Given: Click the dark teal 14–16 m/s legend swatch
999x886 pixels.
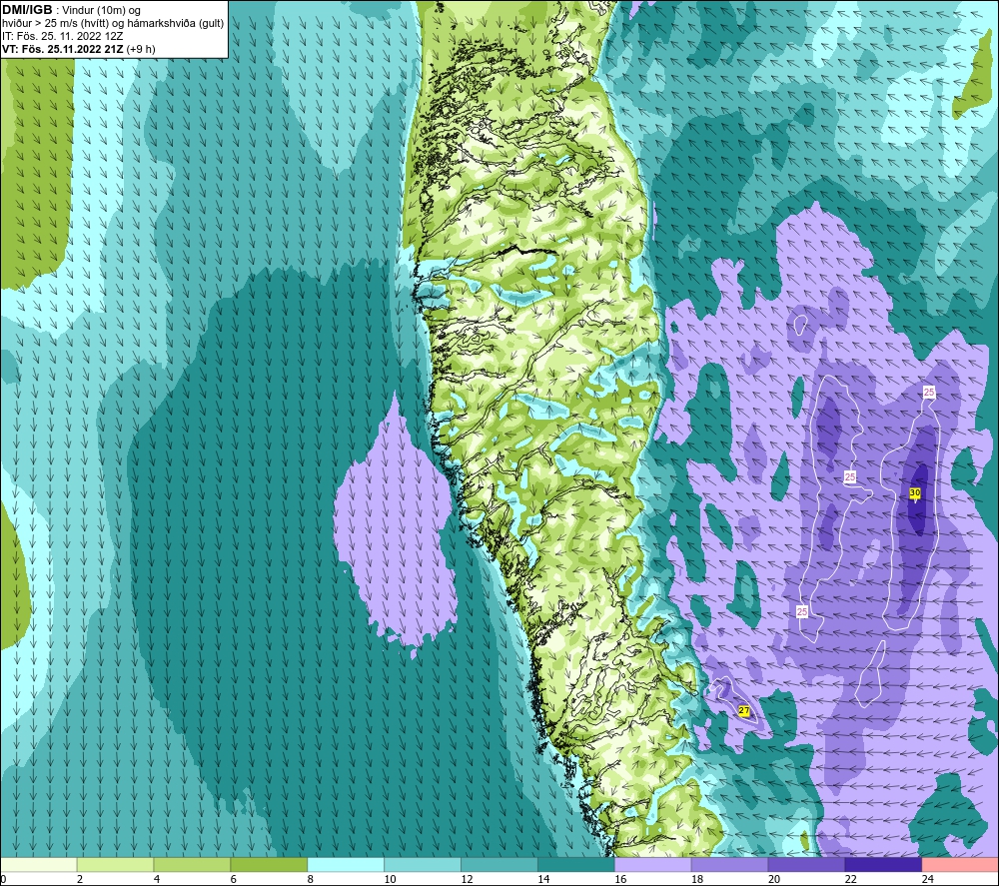Looking at the screenshot, I should [576, 864].
